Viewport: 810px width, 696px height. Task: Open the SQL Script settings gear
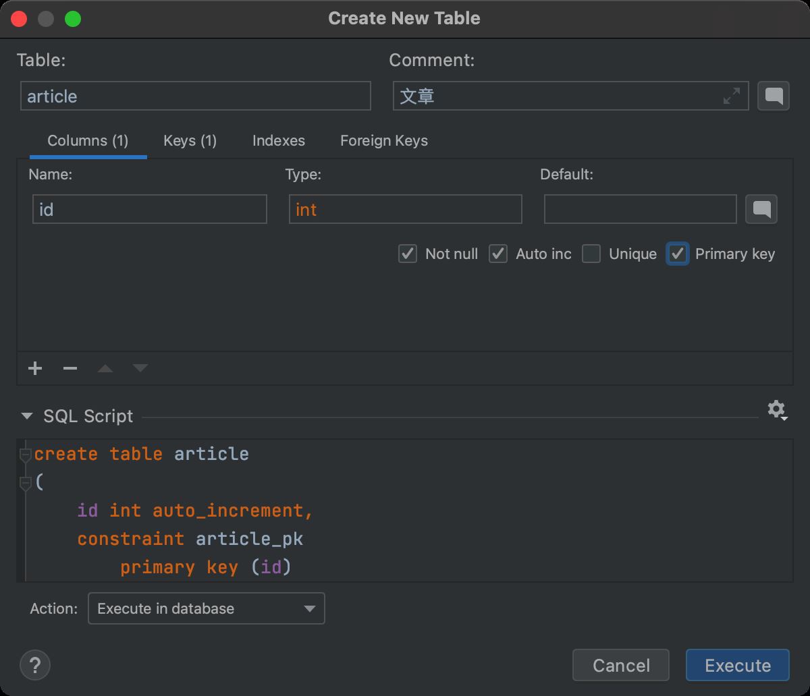(x=777, y=409)
